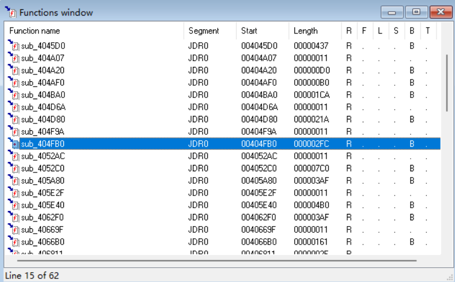
Task: Click Functions window title bar icon
Action: click(10, 12)
